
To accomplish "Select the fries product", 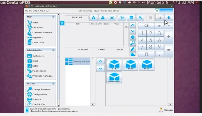I will pyautogui.click(x=147, y=64).
